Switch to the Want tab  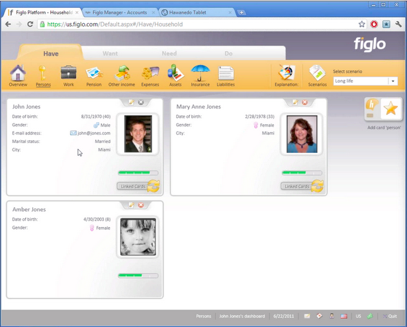tap(110, 54)
